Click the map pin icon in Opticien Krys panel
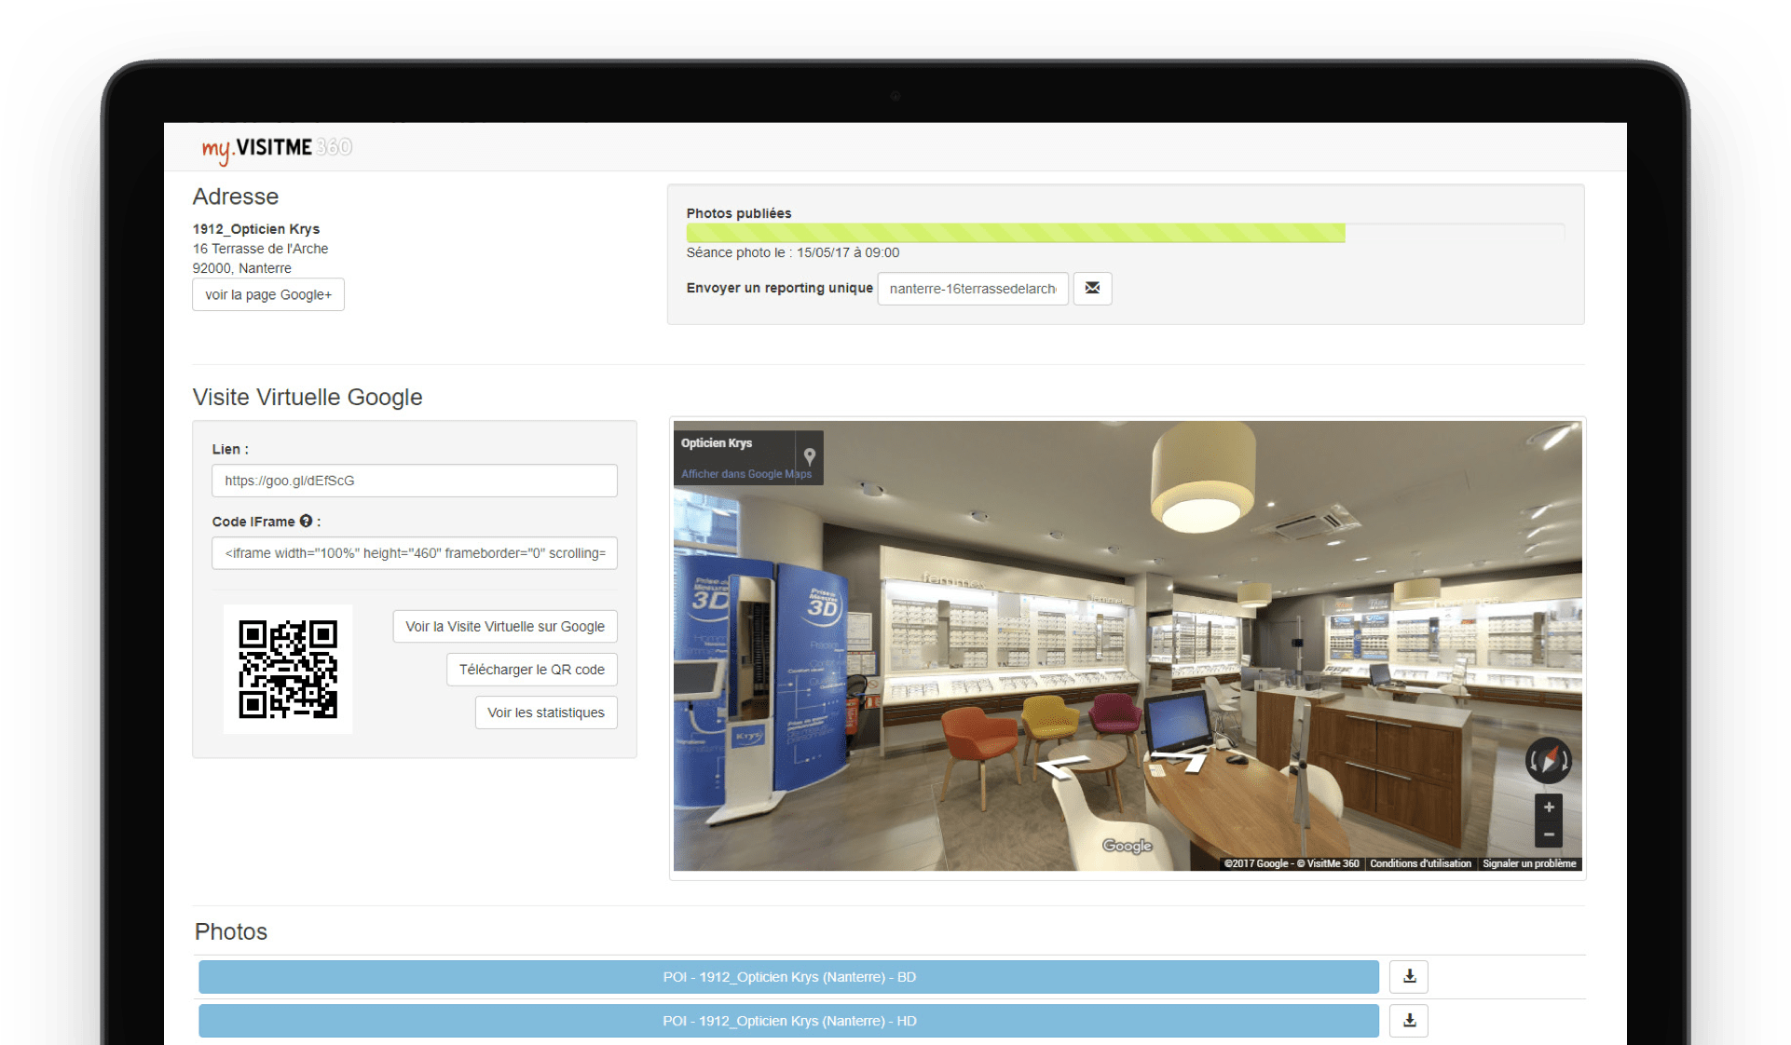This screenshot has height=1045, width=1791. (x=810, y=455)
